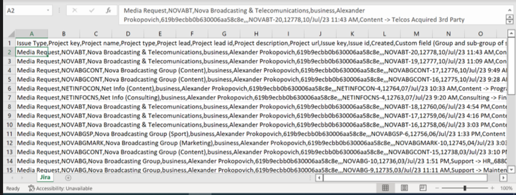Click the previous sheet navigation arrow

click(x=12, y=177)
